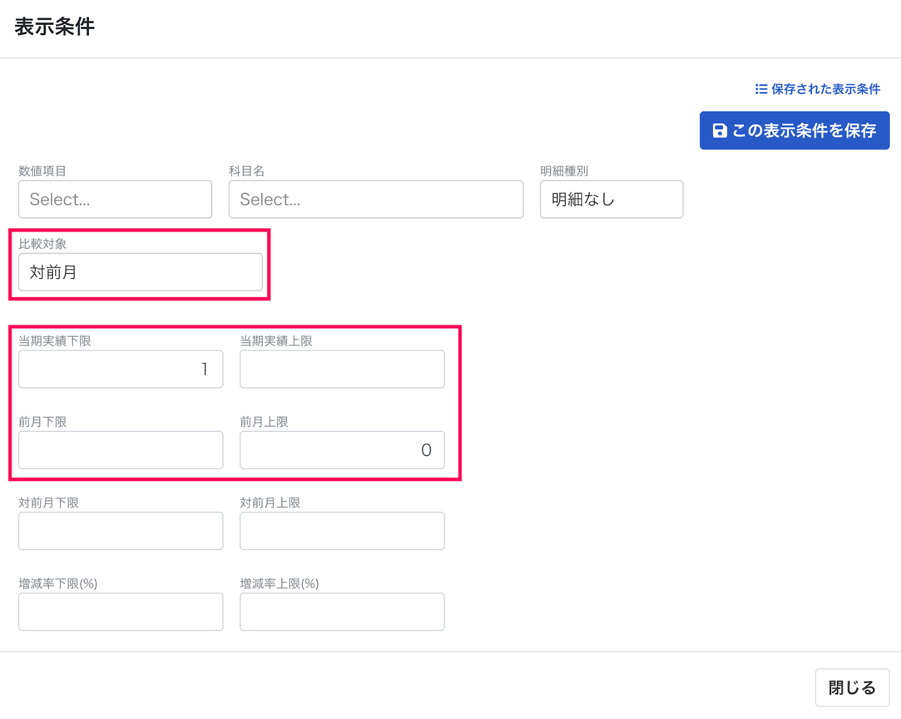
Task: Click the list icon beside 保存された表示条件
Action: (x=761, y=89)
